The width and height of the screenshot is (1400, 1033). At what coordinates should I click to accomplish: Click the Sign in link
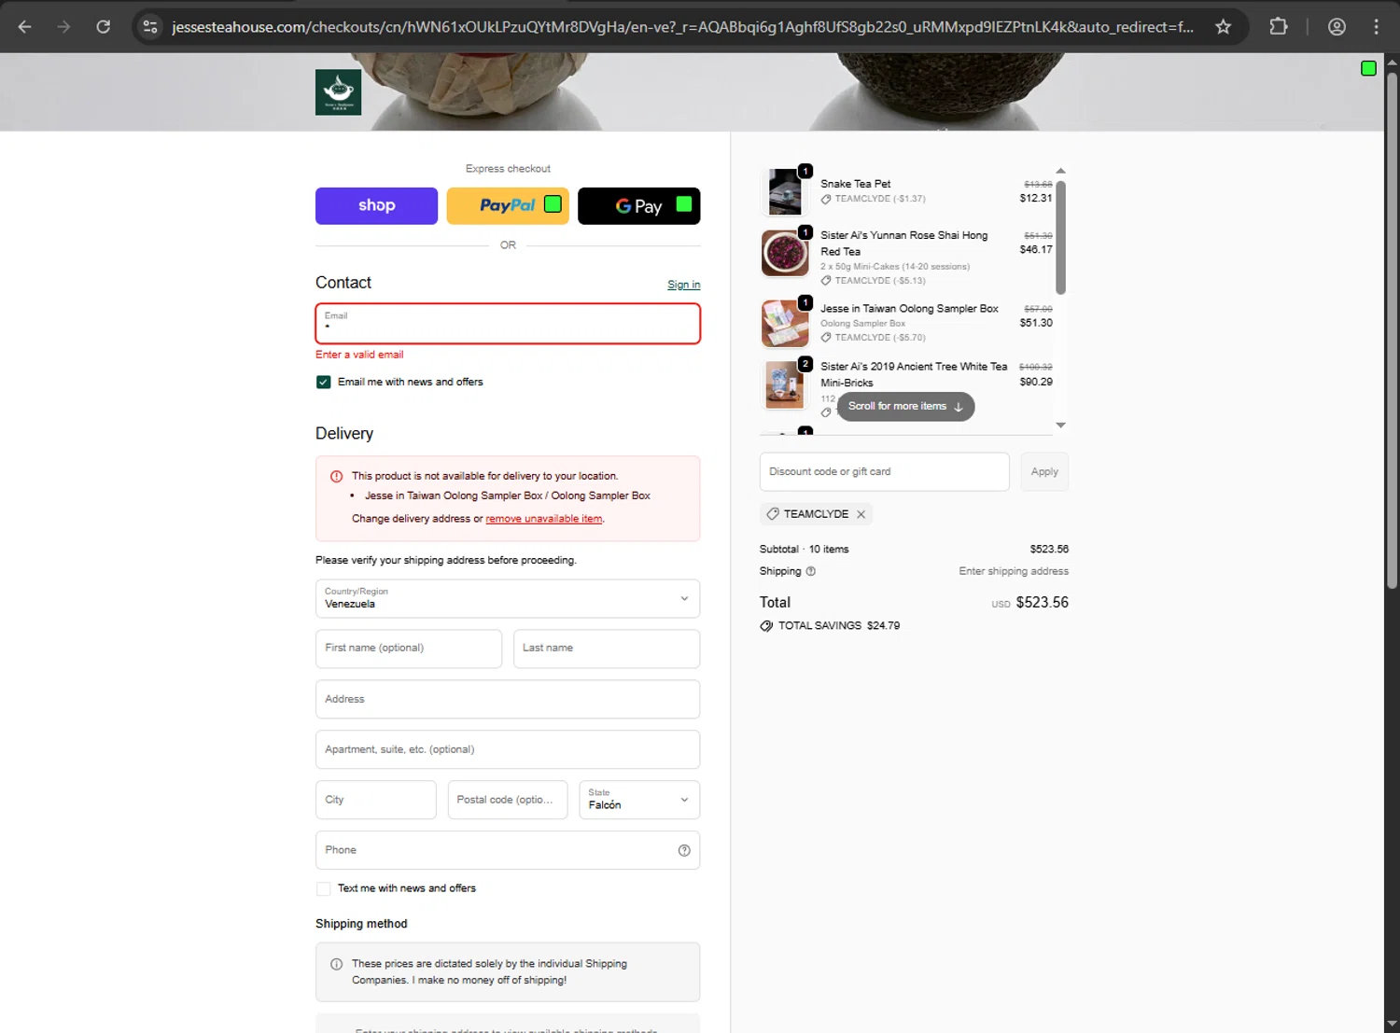click(683, 285)
